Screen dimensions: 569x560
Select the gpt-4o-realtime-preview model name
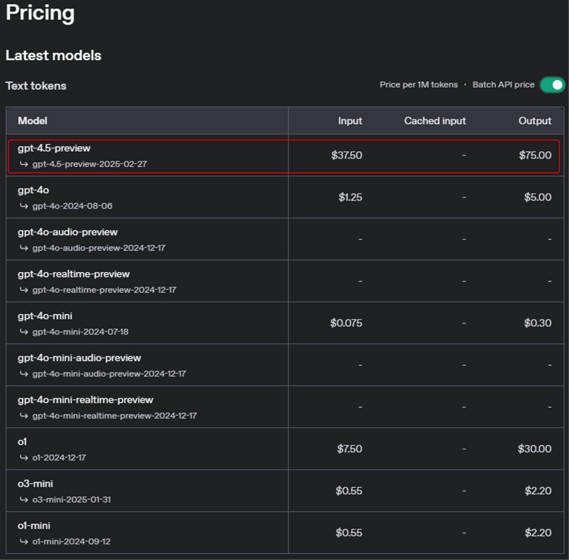tap(73, 274)
